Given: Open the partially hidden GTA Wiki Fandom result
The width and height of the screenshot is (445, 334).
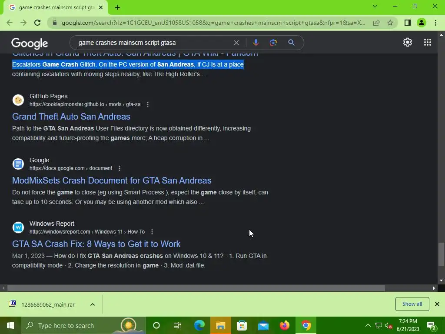Looking at the screenshot, I should pos(135,54).
